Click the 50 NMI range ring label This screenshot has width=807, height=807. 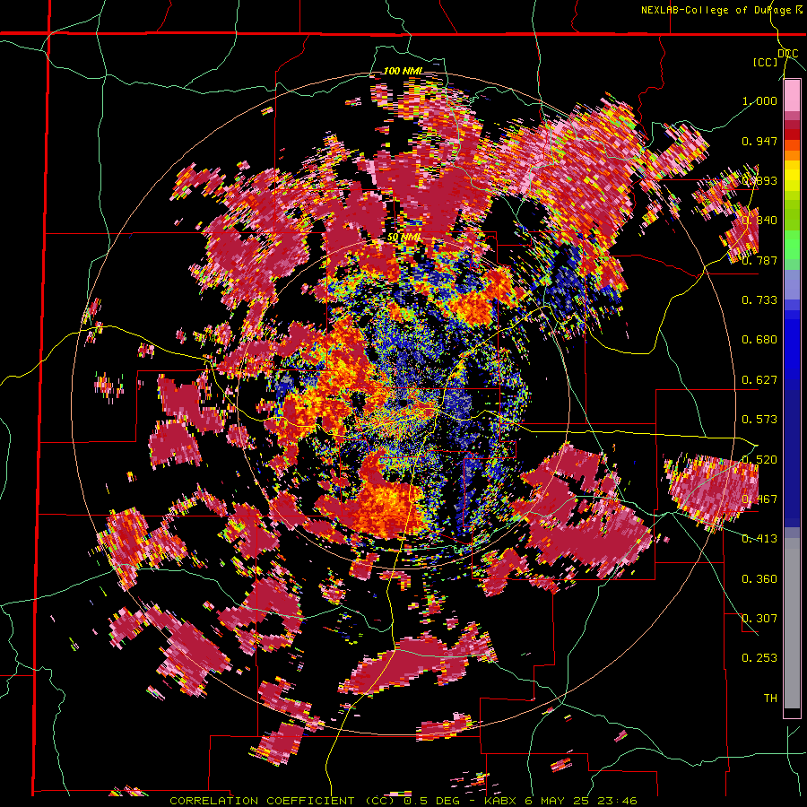[404, 238]
